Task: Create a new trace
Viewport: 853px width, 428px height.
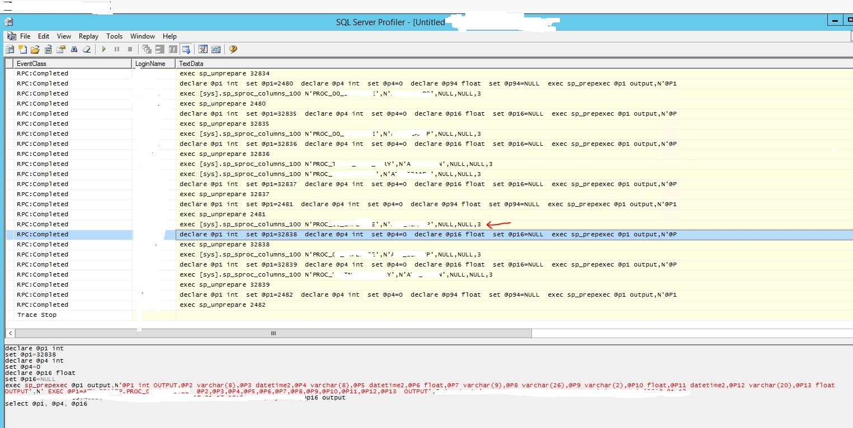Action: pyautogui.click(x=22, y=49)
